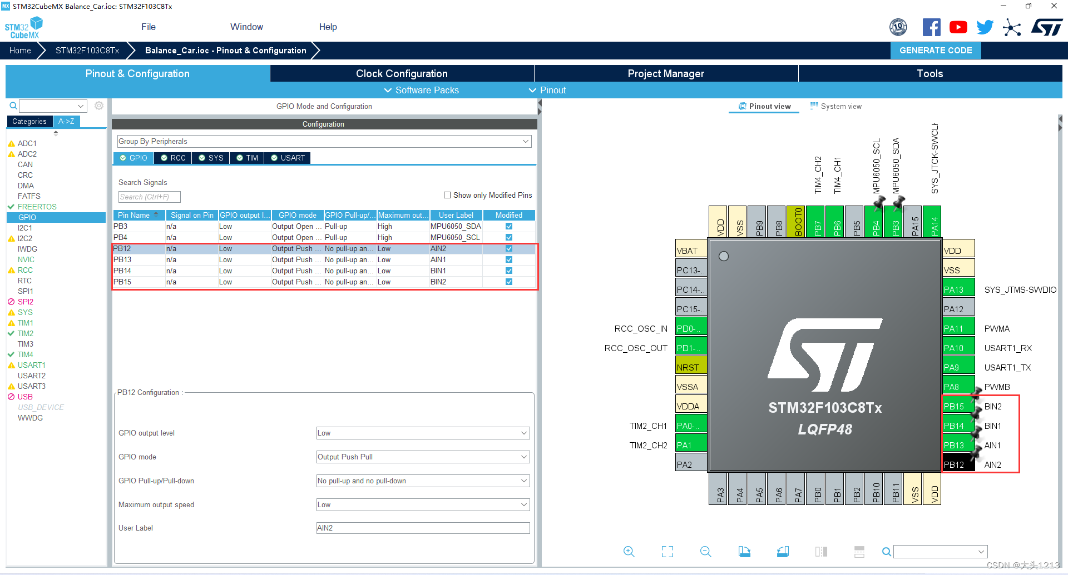Zoom in on the chip pinout
Viewport: 1068px width, 575px height.
(x=629, y=552)
